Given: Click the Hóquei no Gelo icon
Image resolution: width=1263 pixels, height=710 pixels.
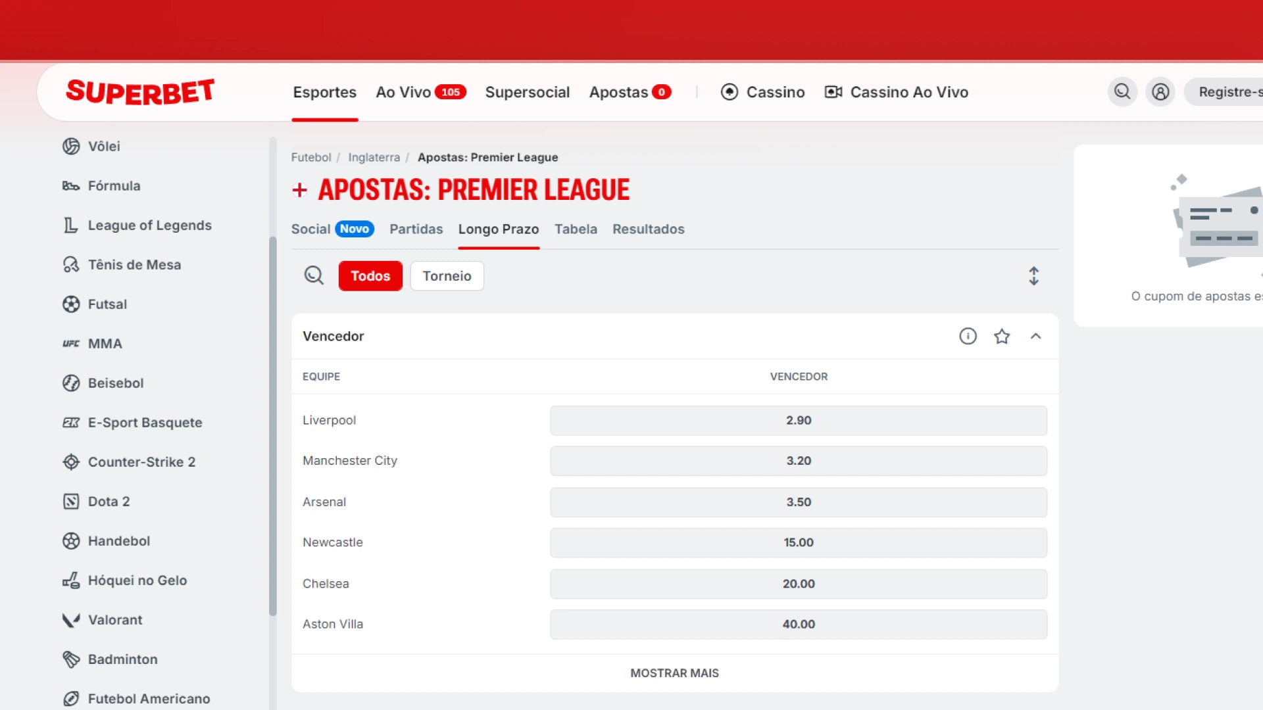Looking at the screenshot, I should (x=71, y=580).
